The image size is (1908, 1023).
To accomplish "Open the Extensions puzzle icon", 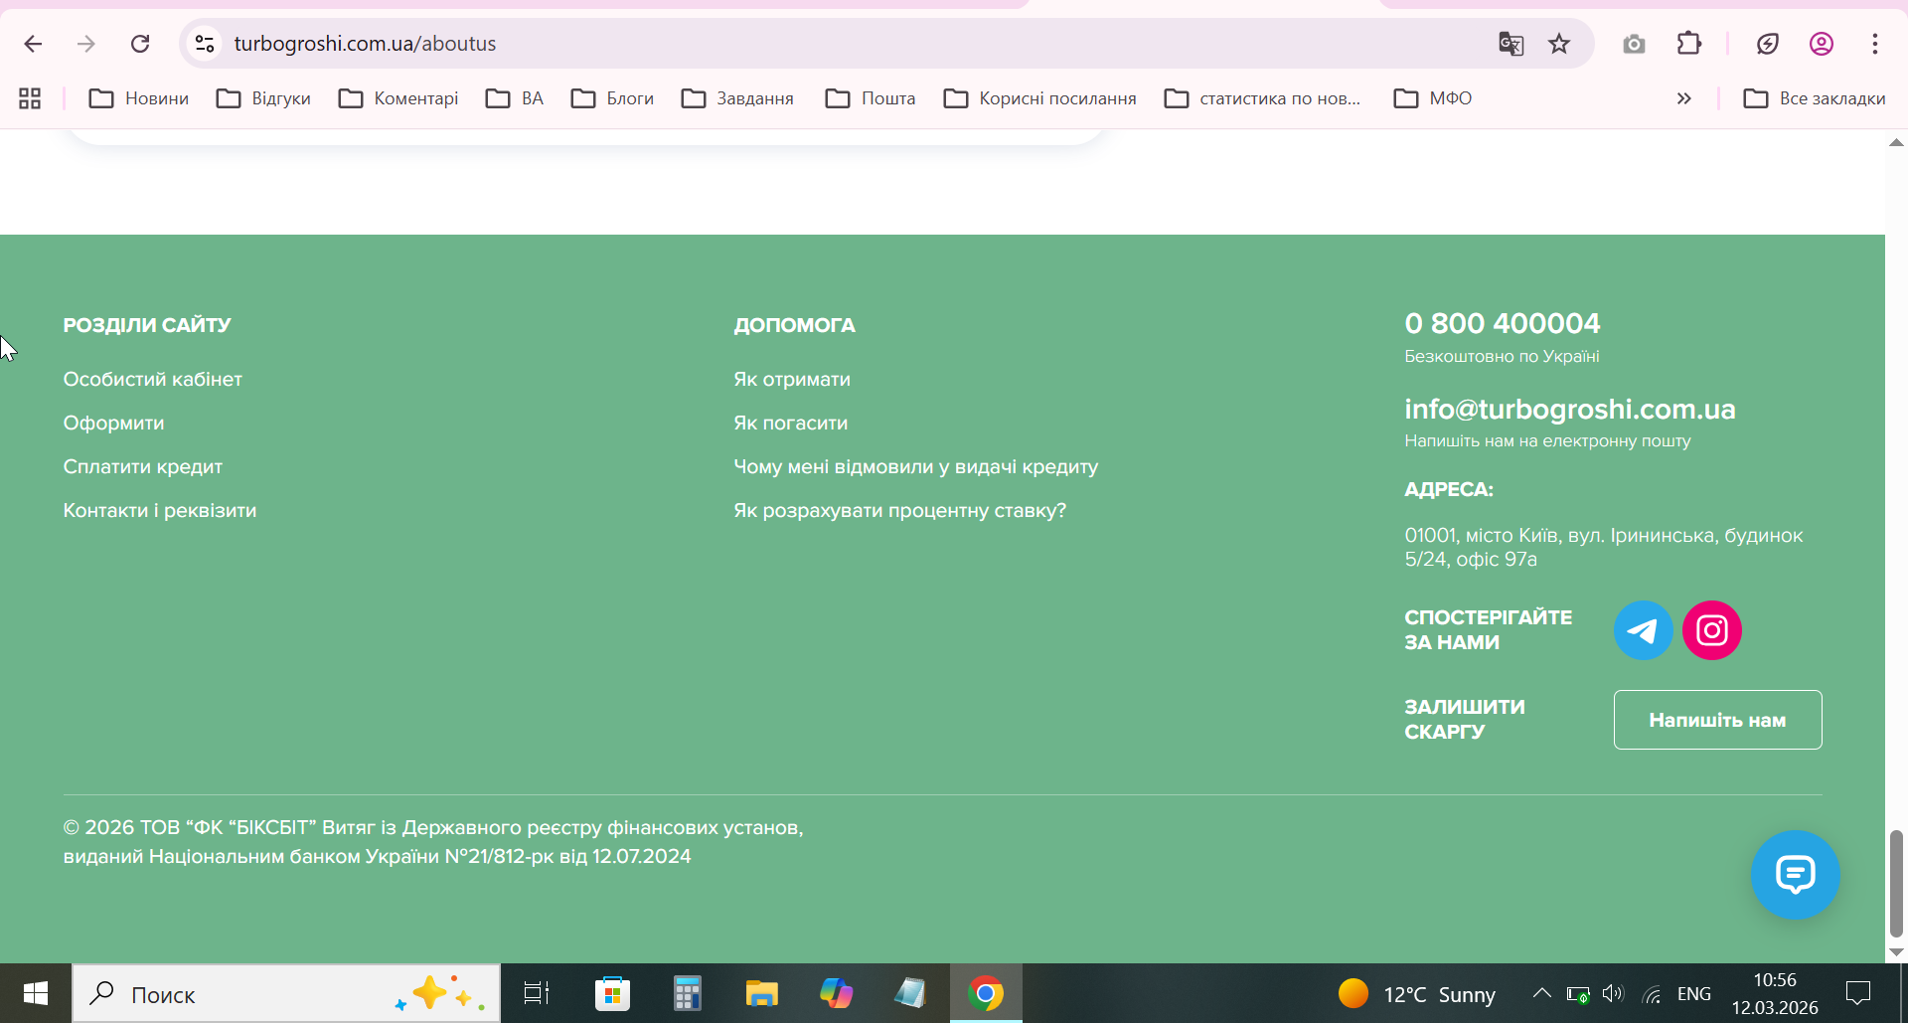I will 1689,44.
